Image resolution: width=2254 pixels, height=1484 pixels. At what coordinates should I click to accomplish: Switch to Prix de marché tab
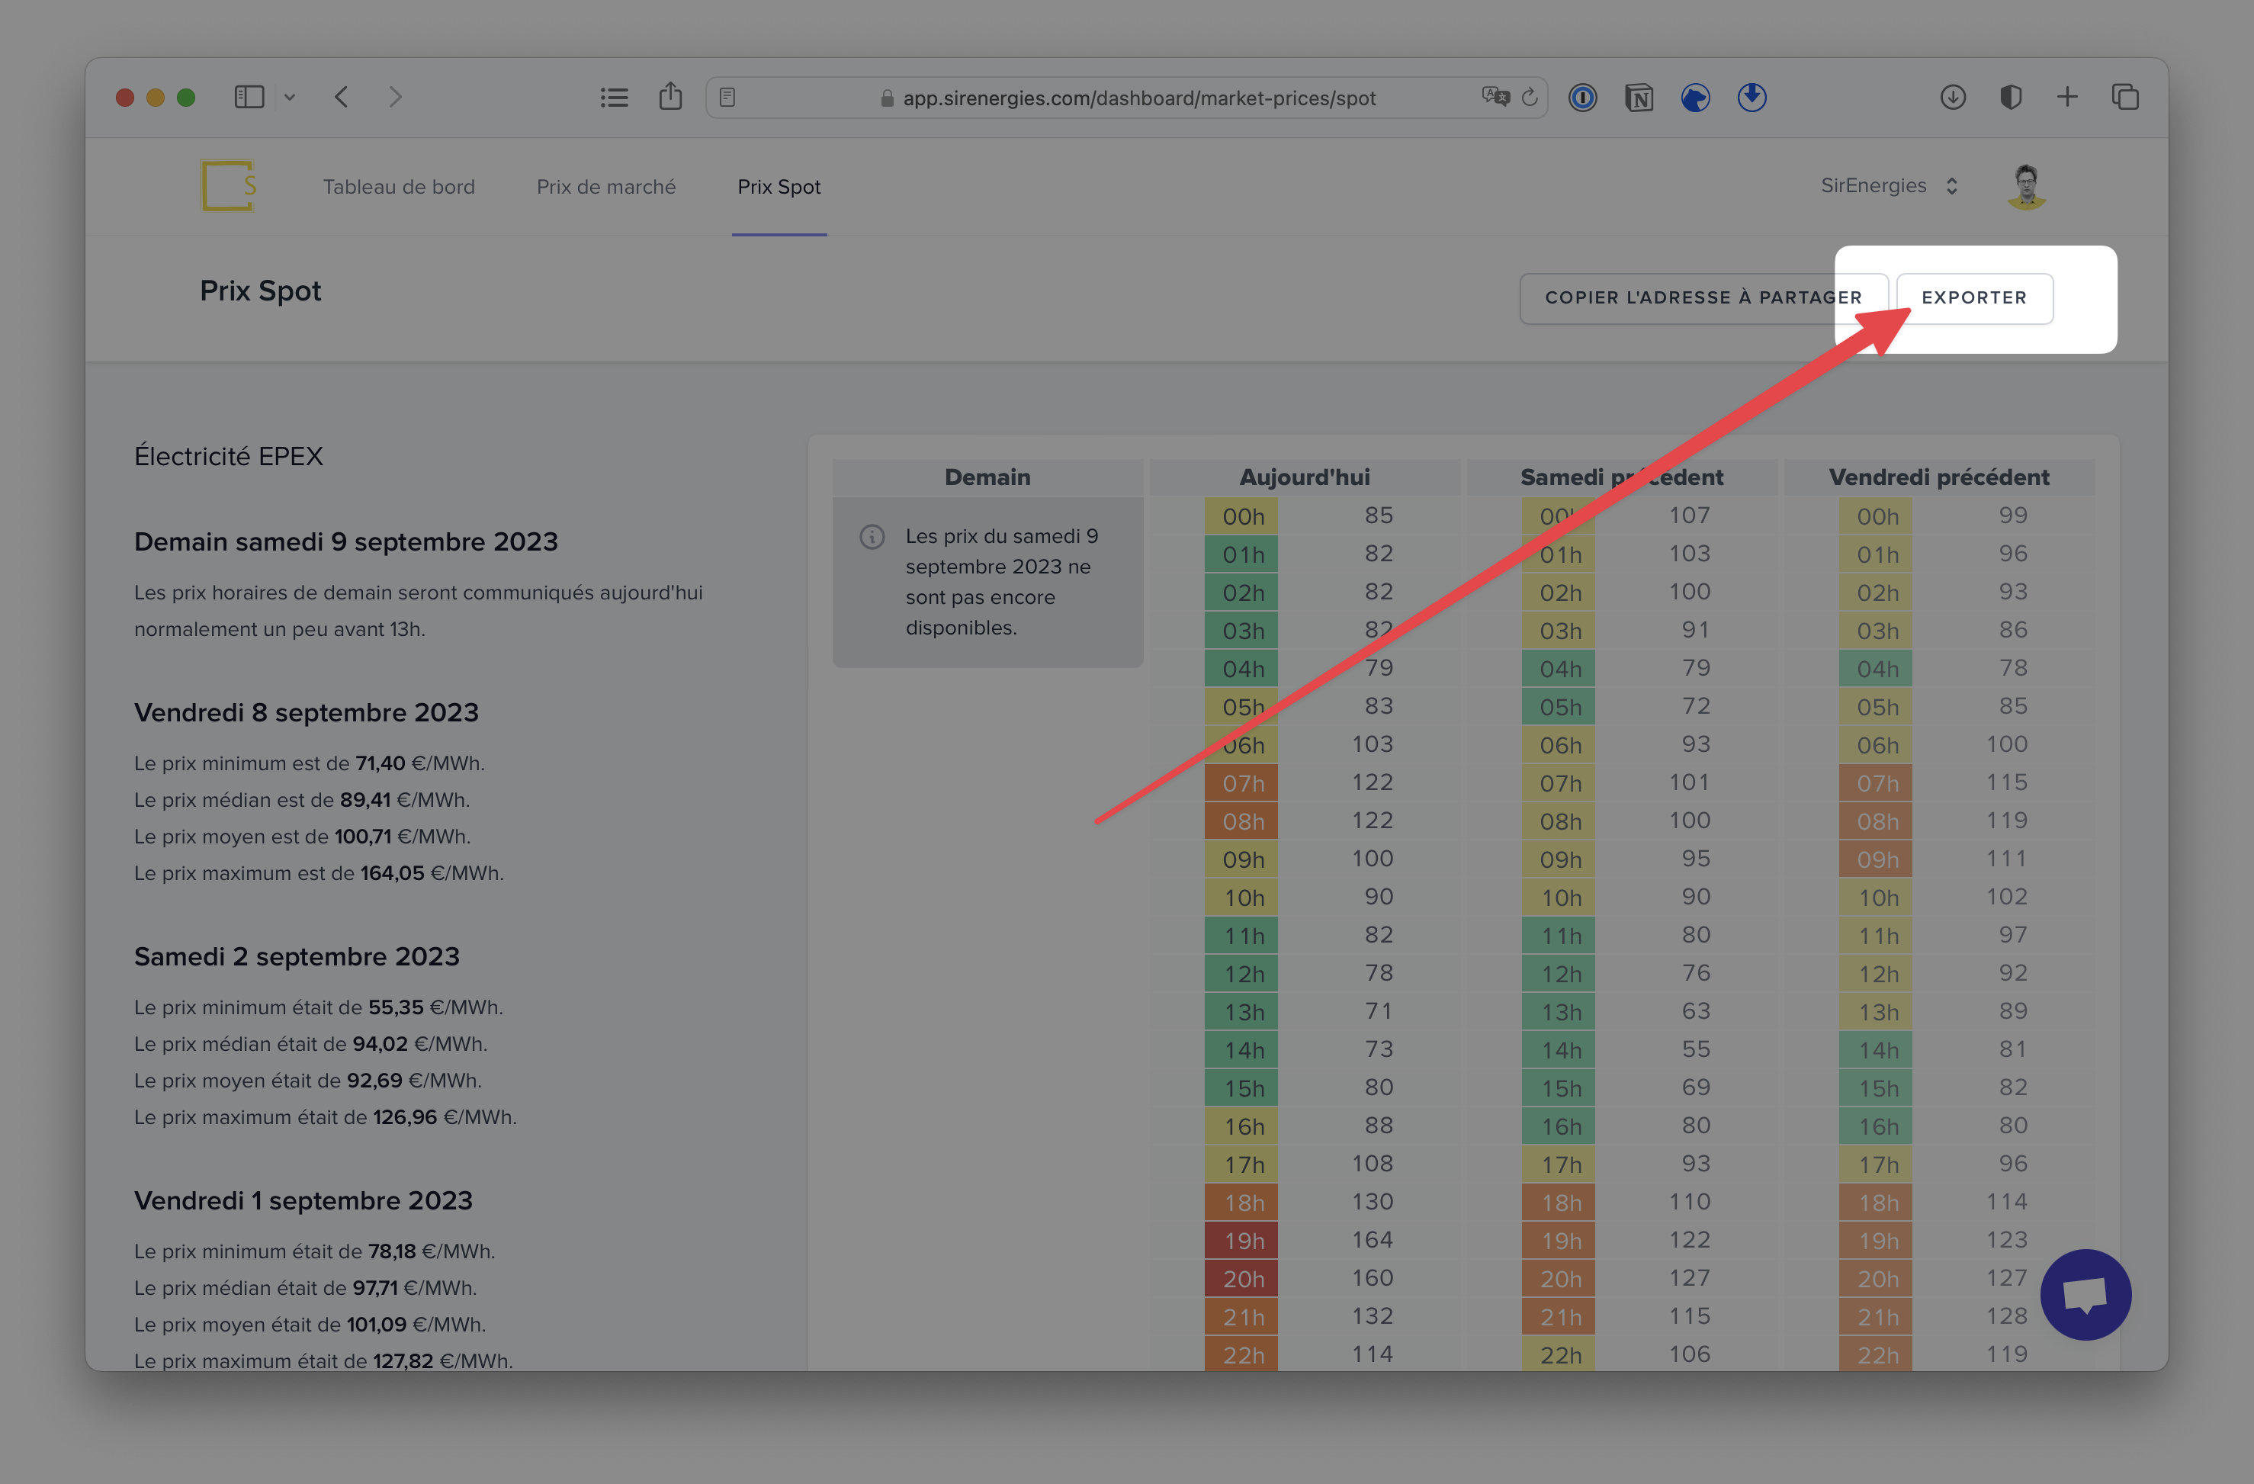606,187
